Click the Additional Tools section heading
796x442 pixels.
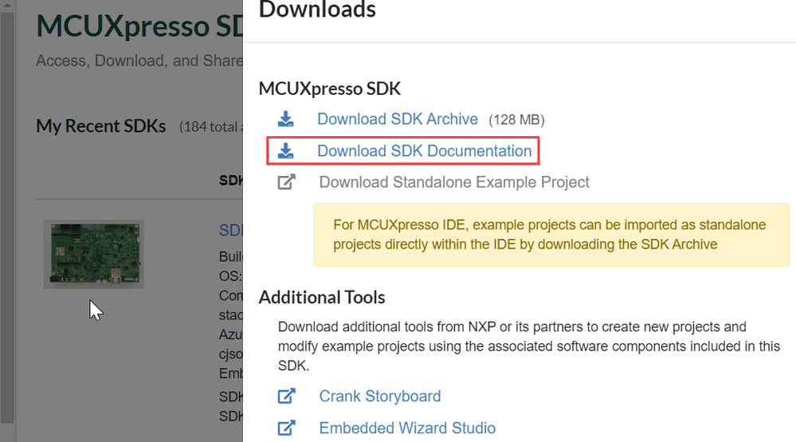coord(322,297)
